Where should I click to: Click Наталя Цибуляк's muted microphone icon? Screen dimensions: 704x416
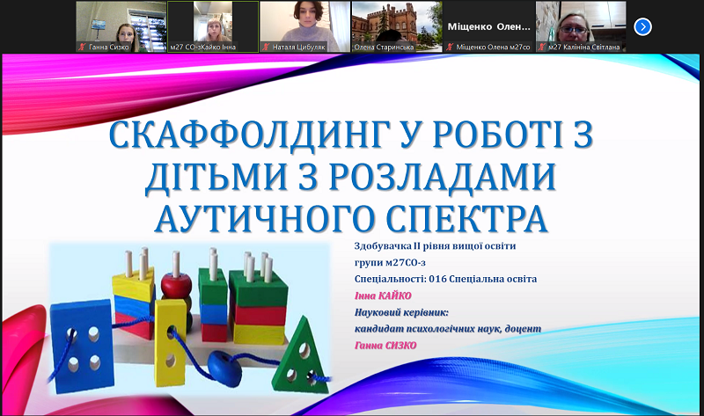point(267,47)
